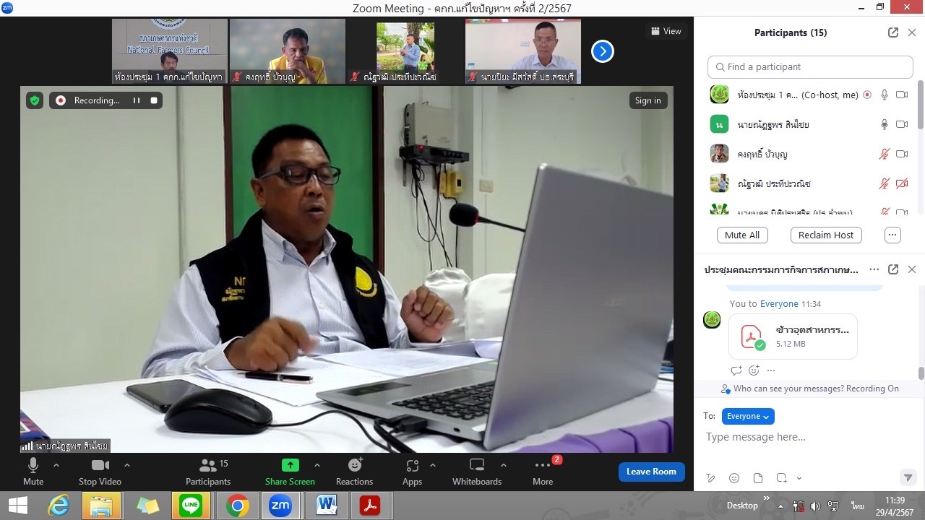Open the chat emoji picker
925x520 pixels.
click(734, 478)
